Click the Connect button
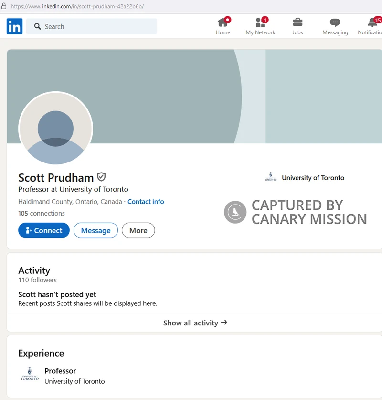 pos(44,230)
